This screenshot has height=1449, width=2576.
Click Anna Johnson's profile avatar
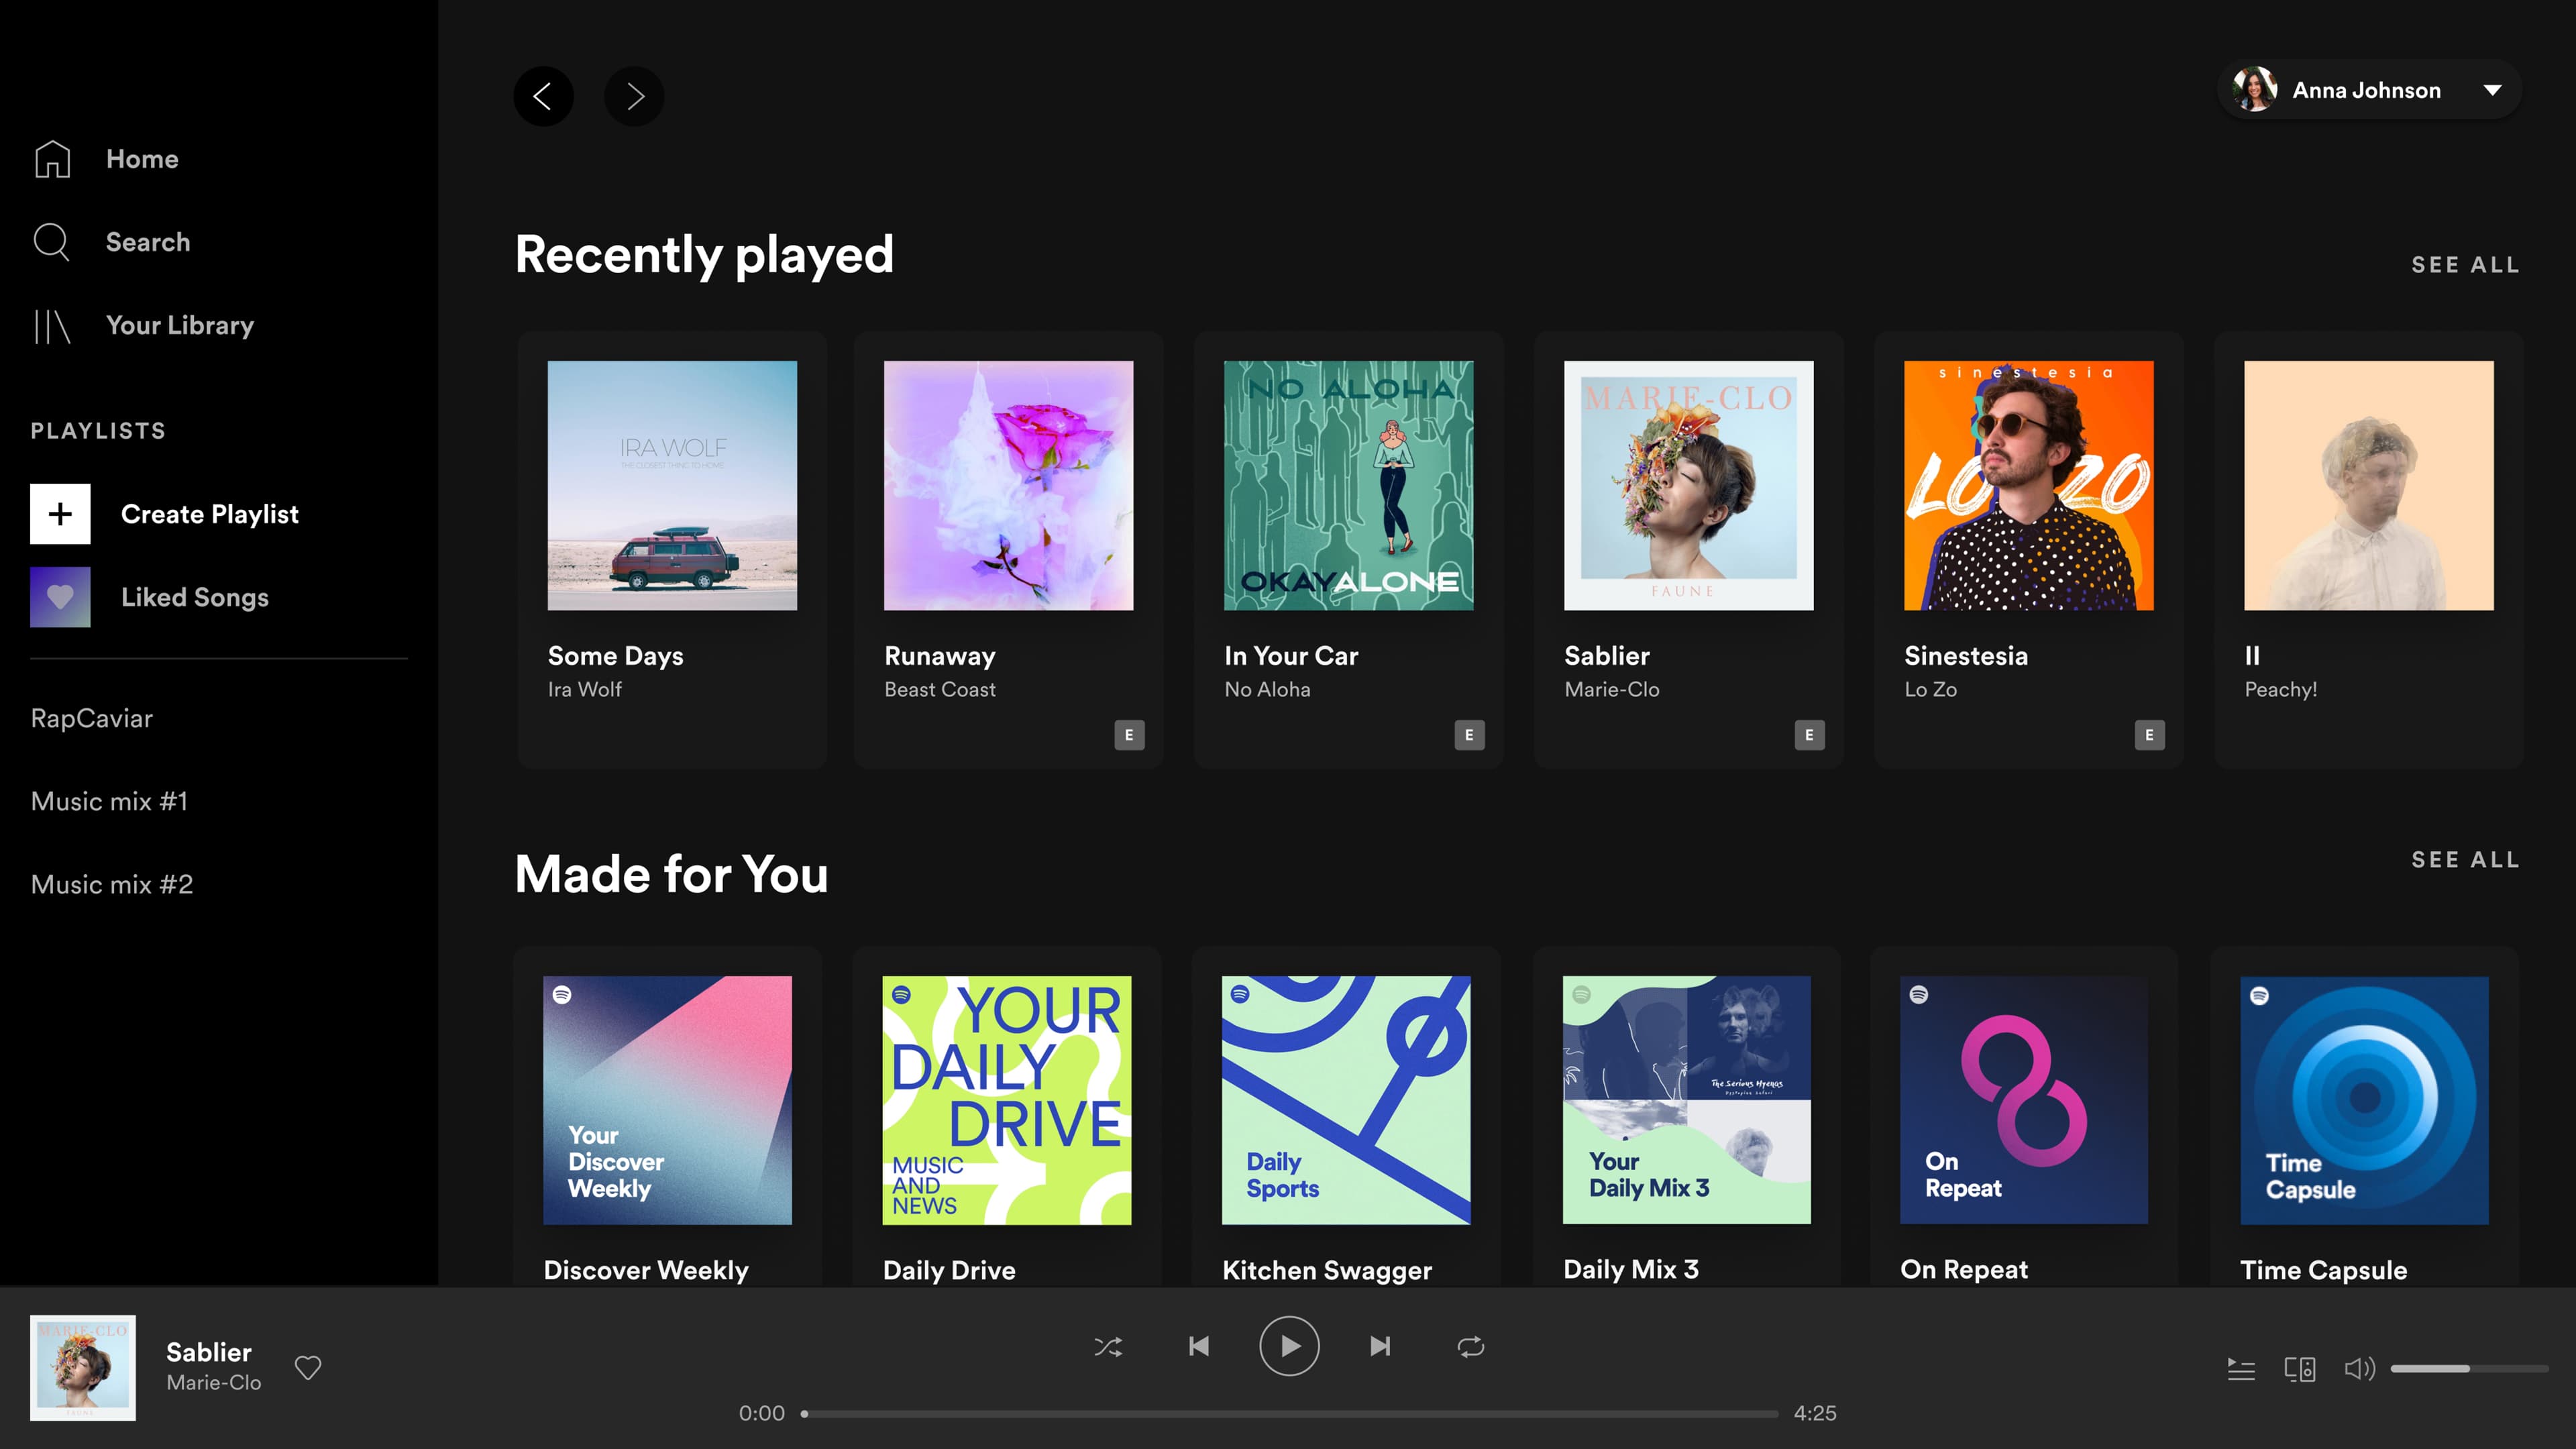pos(2254,90)
